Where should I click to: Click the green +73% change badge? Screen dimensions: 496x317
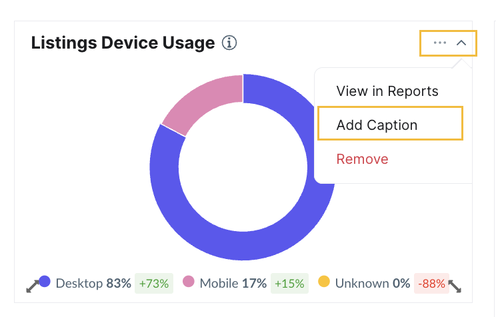pyautogui.click(x=154, y=284)
